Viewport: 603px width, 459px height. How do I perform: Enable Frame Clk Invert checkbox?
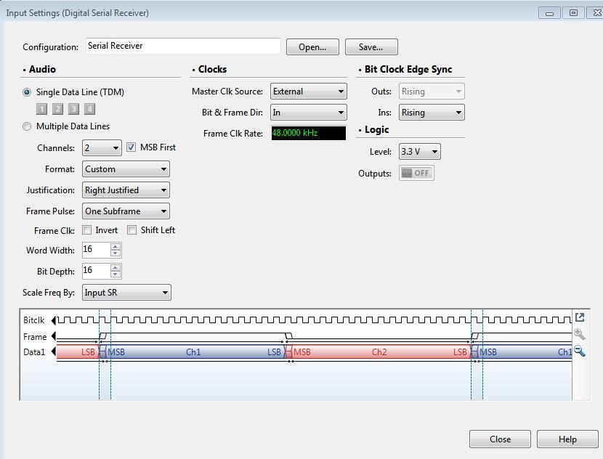(x=87, y=230)
